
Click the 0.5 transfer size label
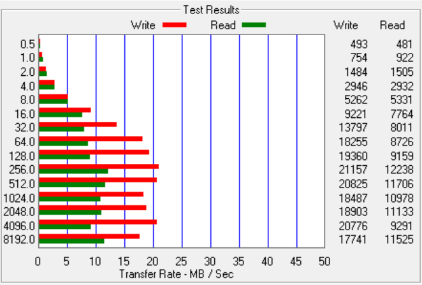(x=27, y=44)
